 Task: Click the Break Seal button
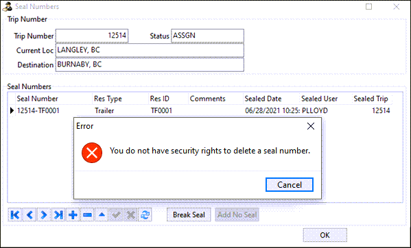[x=189, y=215]
